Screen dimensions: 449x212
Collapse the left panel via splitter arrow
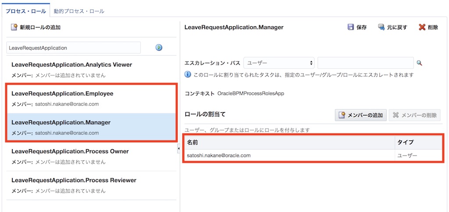(178, 149)
